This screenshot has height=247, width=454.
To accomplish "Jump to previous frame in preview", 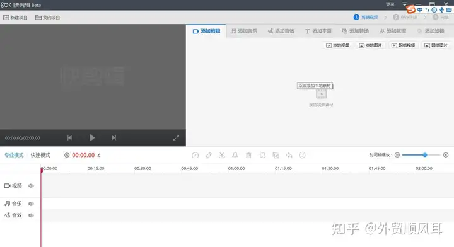I will (x=69, y=138).
